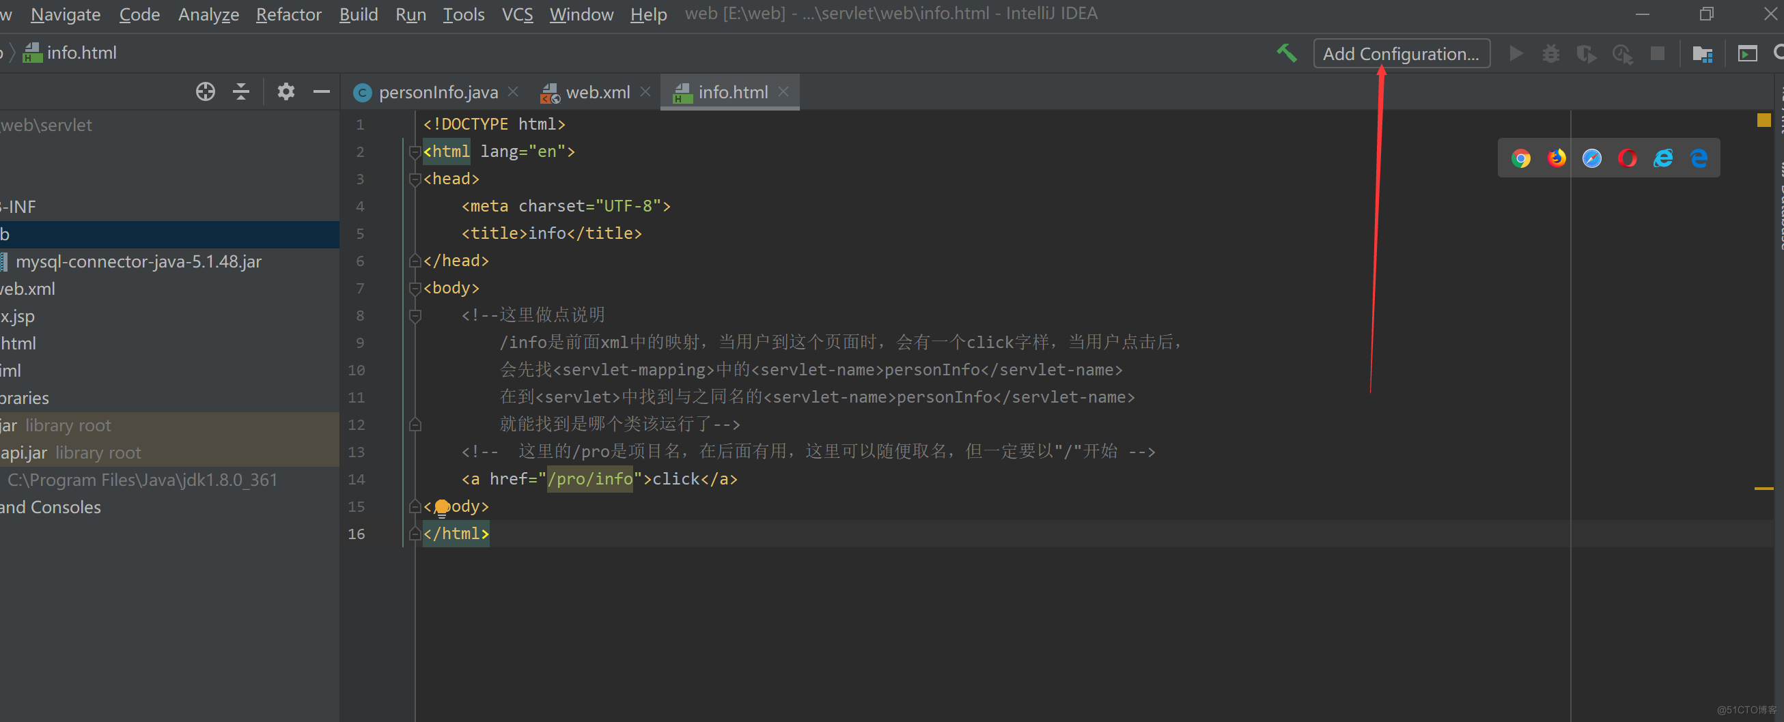Select the JDK path jdk1.8.0_361 item
Screen dimensions: 1784x722
pyautogui.click(x=169, y=480)
